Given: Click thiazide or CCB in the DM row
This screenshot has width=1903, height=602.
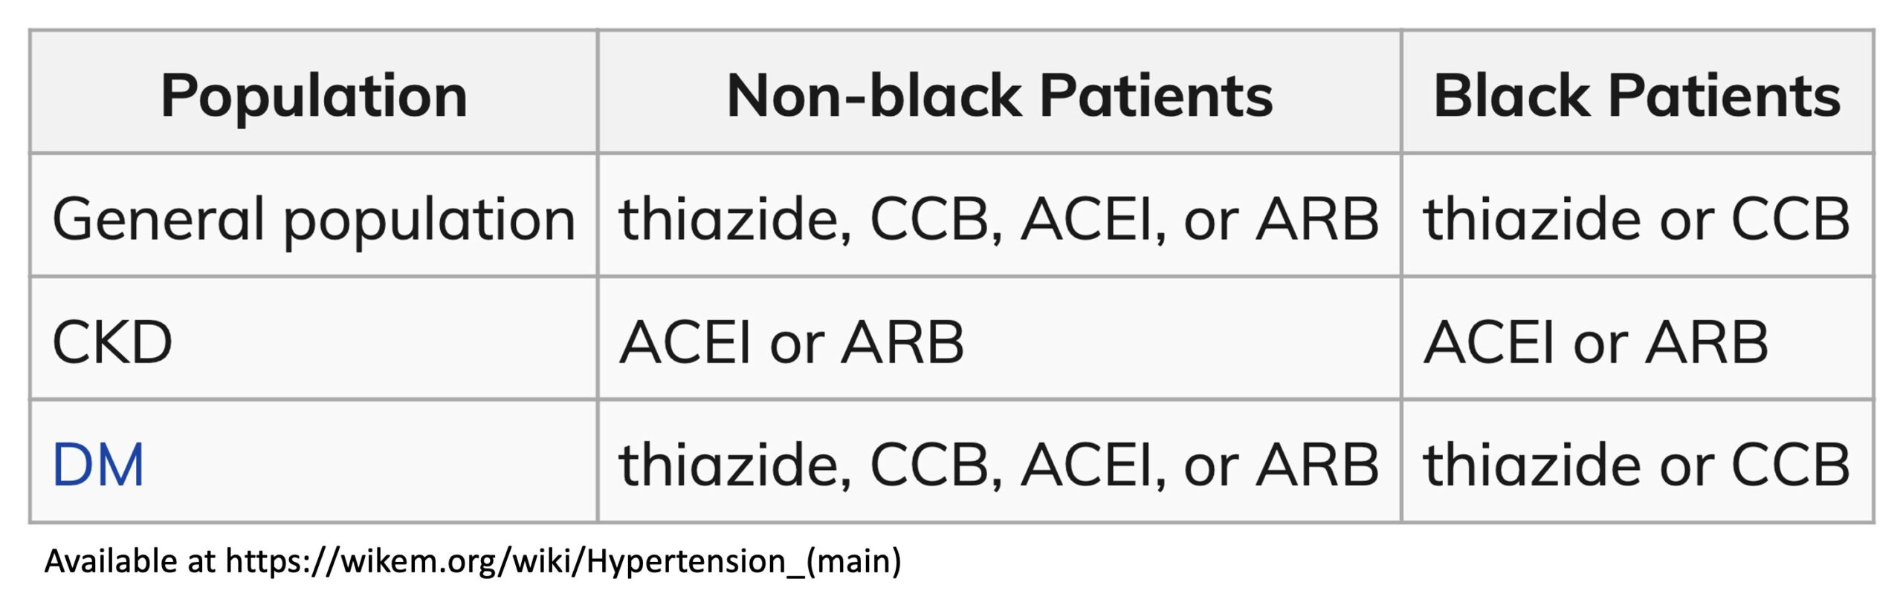Looking at the screenshot, I should 1636,465.
